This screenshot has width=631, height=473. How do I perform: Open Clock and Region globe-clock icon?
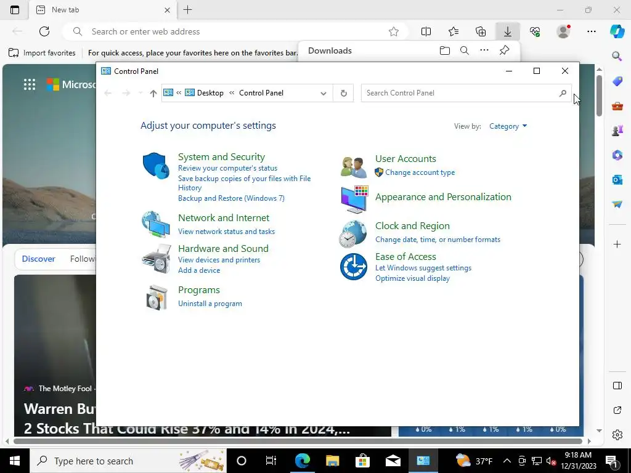353,233
